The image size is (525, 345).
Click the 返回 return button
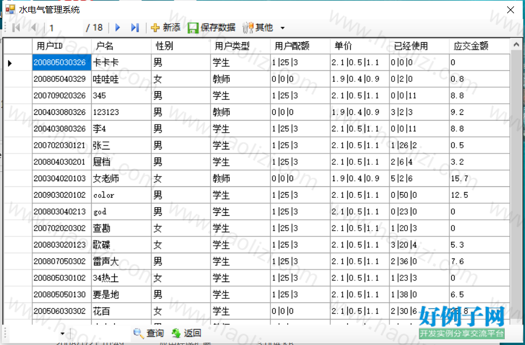point(186,333)
